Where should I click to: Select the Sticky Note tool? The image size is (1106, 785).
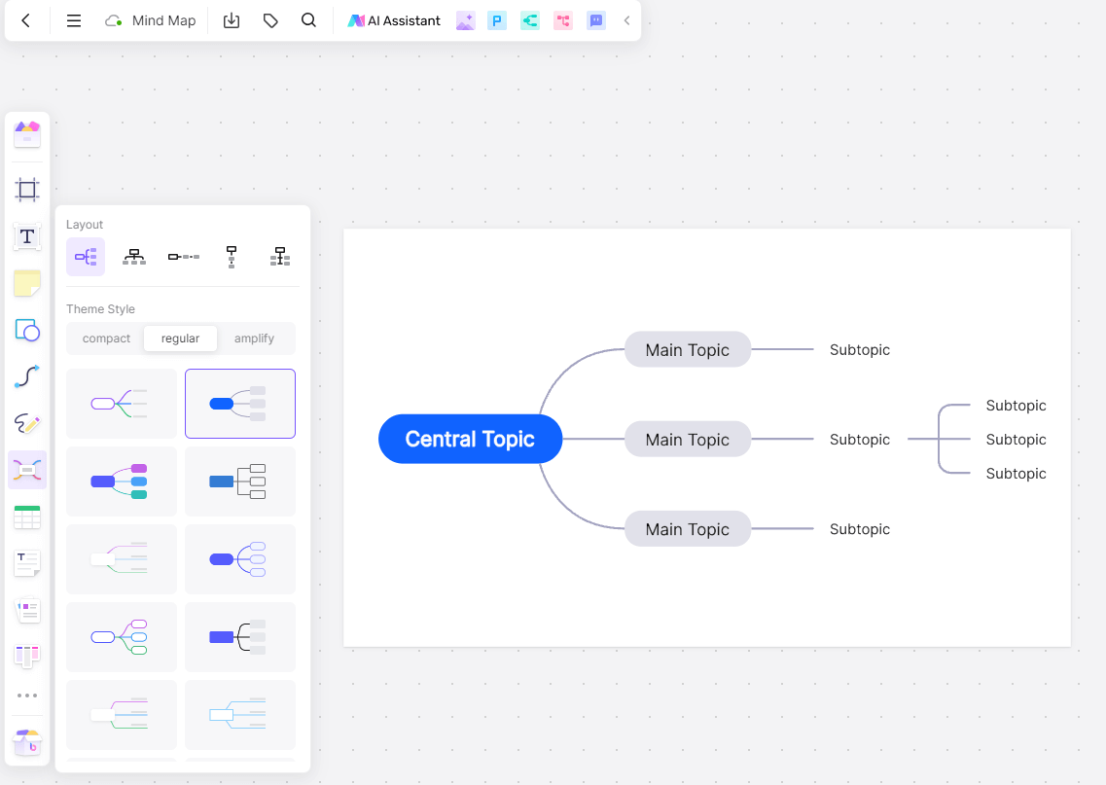point(26,283)
